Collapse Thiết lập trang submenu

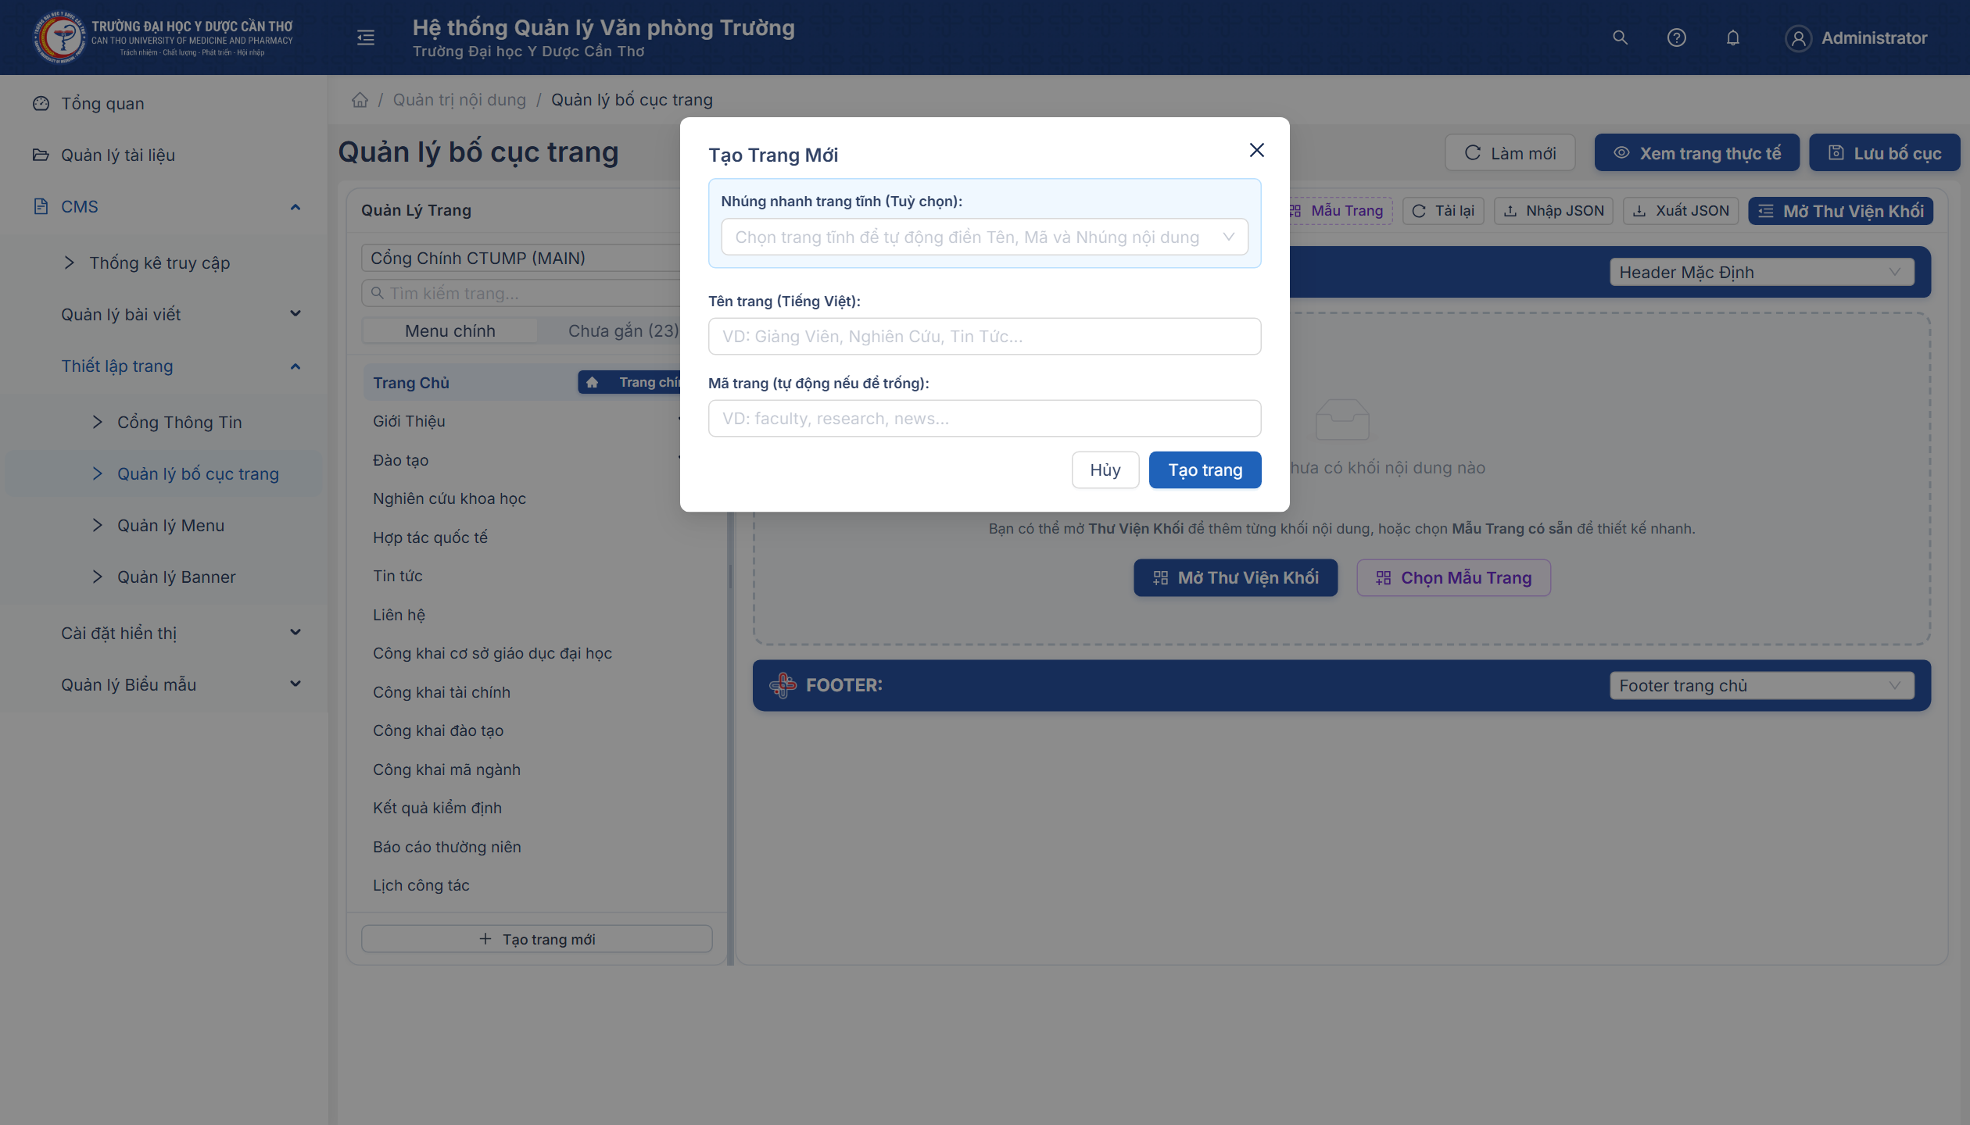pos(164,366)
